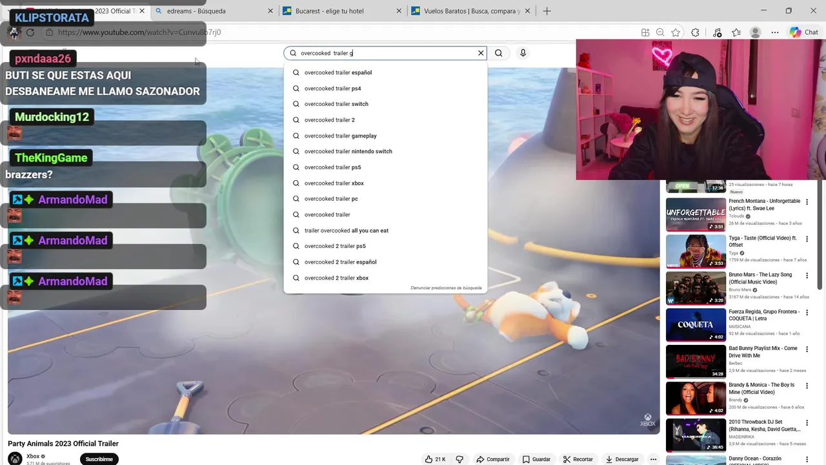Clear the YouTube search box text
The height and width of the screenshot is (465, 826).
(x=481, y=53)
